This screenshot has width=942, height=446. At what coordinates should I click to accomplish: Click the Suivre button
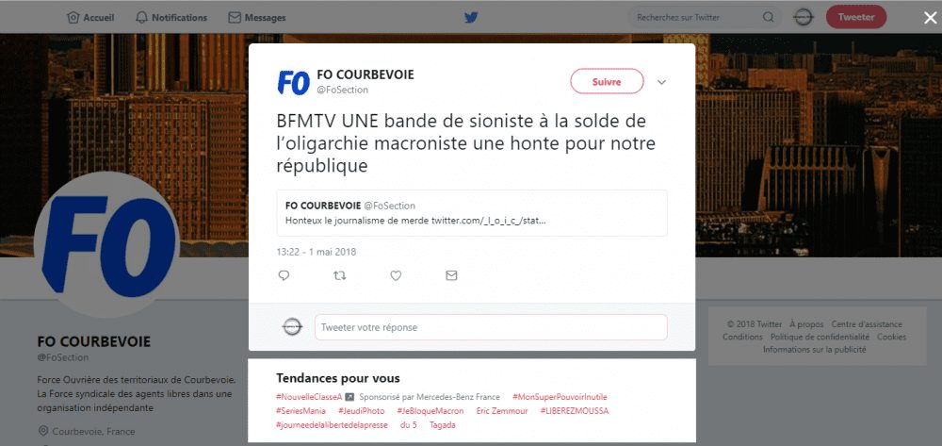click(x=607, y=82)
